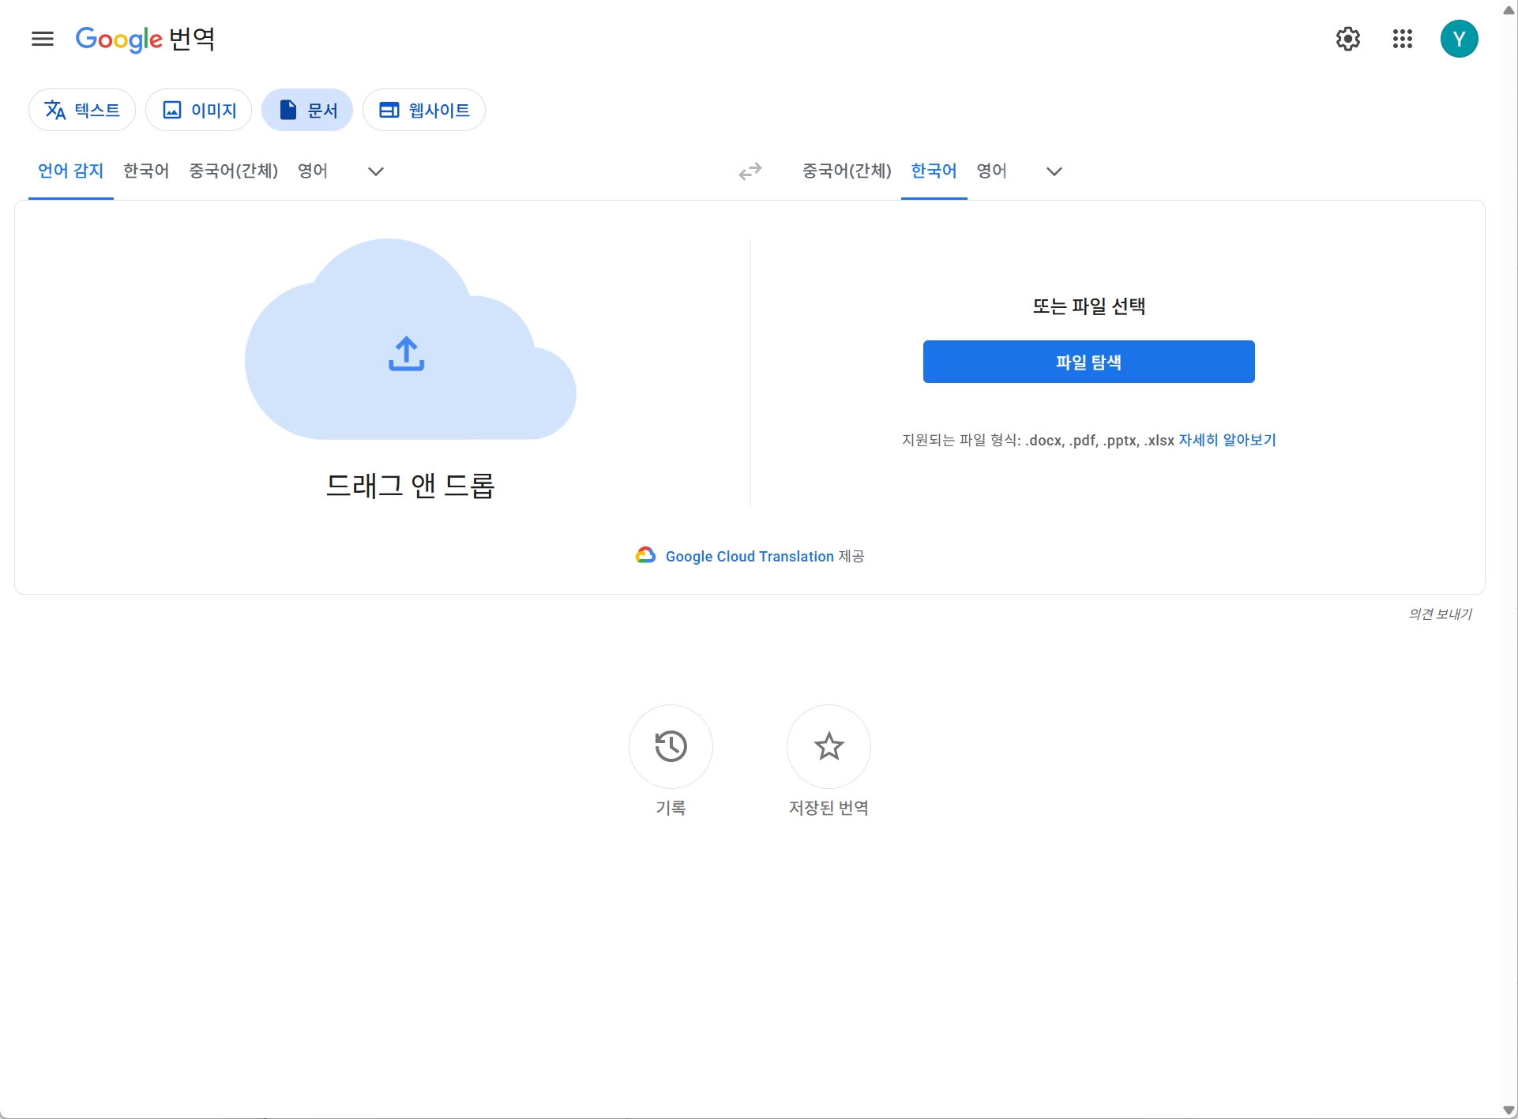
Task: Open settings gear icon
Action: tap(1348, 39)
